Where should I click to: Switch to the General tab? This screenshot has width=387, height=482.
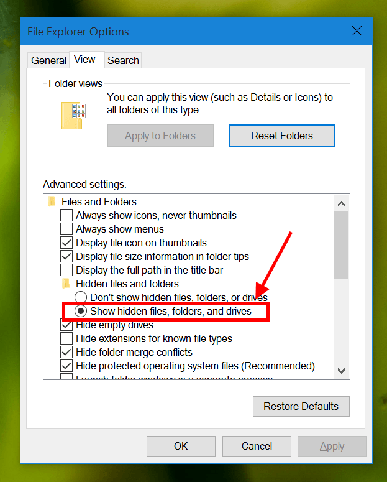click(x=48, y=60)
